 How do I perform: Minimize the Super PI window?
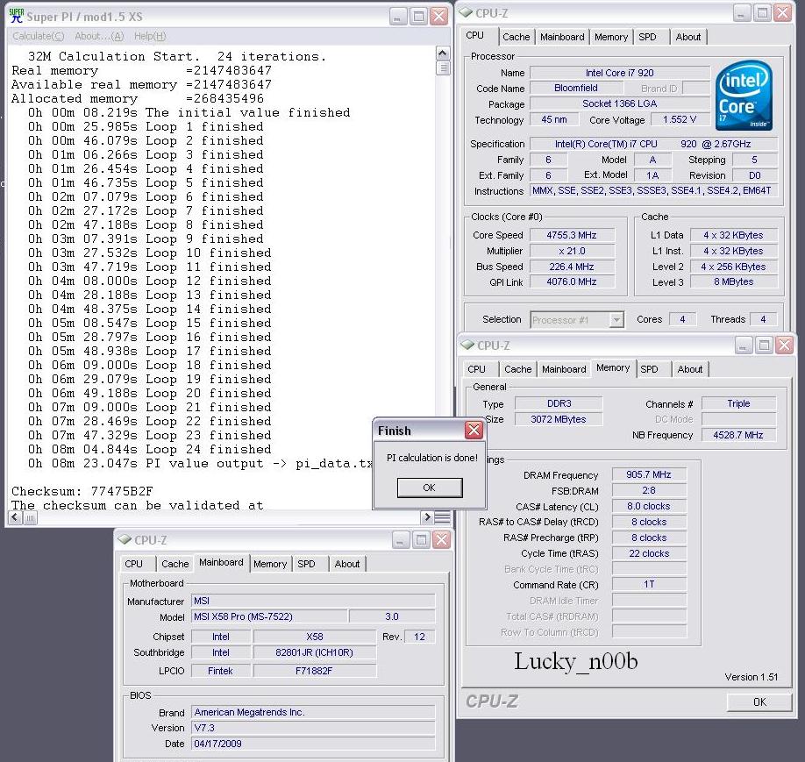[x=398, y=17]
